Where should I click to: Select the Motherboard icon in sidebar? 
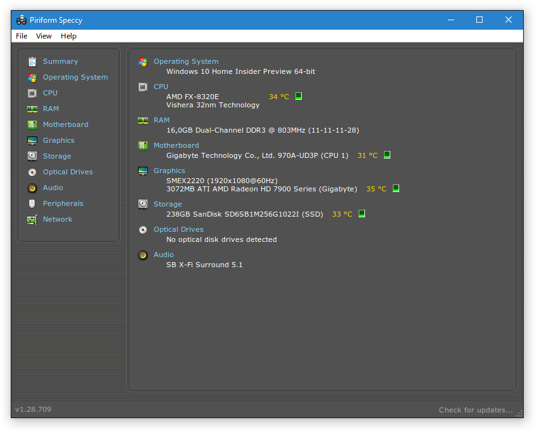(32, 125)
